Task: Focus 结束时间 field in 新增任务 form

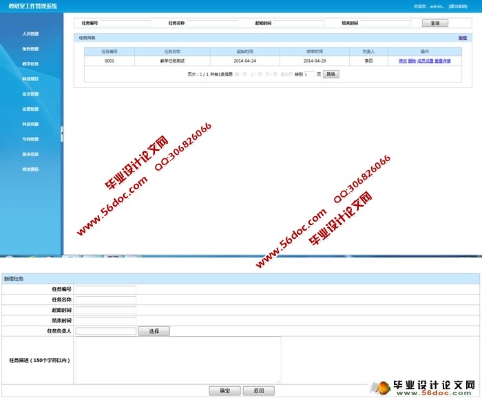Action: pyautogui.click(x=106, y=320)
